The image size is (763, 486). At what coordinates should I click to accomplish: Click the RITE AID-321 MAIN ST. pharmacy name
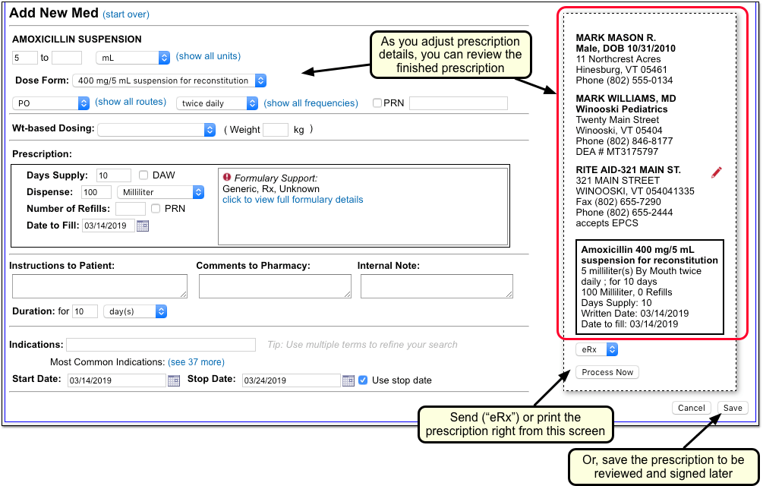[x=628, y=170]
